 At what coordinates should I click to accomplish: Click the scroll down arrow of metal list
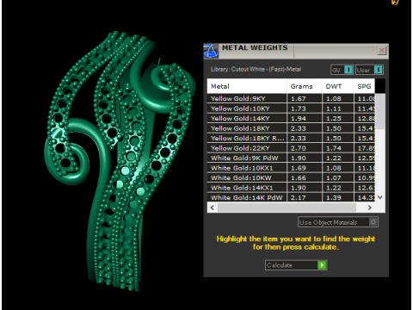[x=380, y=197]
